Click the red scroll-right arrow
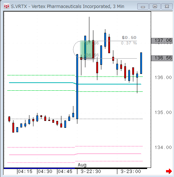 pos(169,171)
